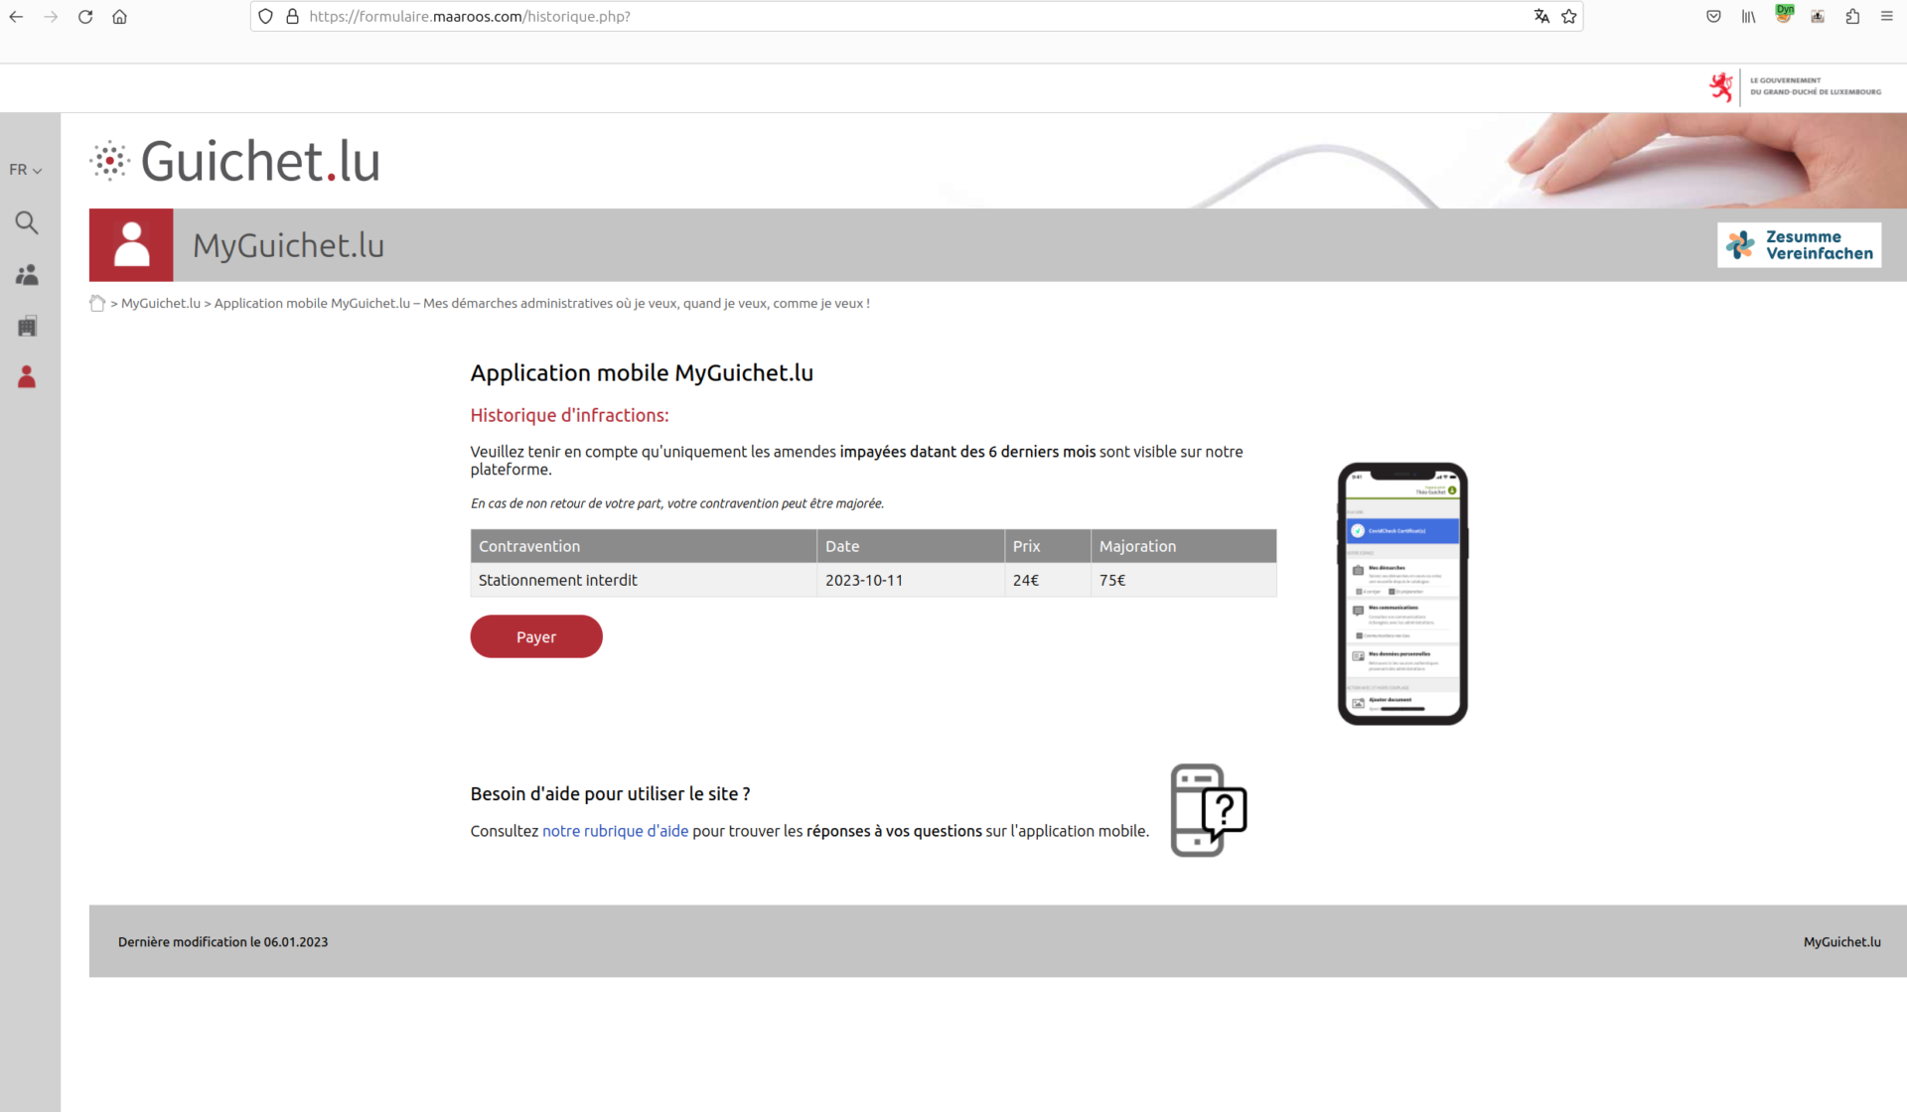Select the date cell 2023-10-11
This screenshot has height=1112, width=1907.
point(910,580)
